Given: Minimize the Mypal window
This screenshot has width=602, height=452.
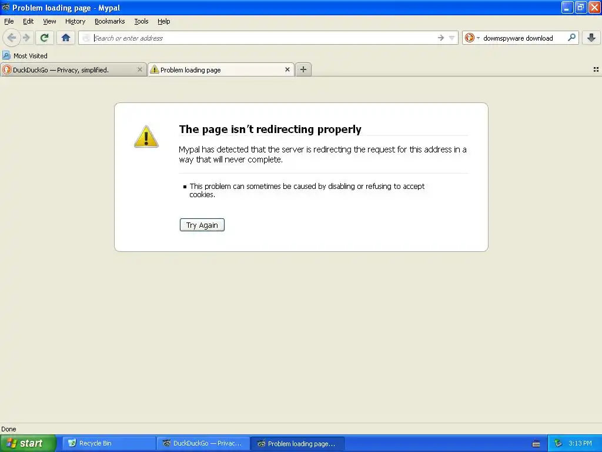Looking at the screenshot, I should click(x=567, y=7).
